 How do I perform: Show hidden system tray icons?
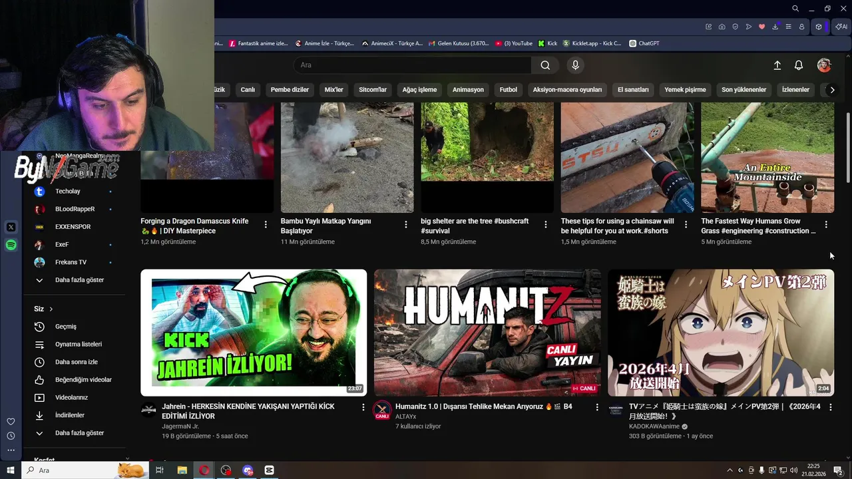730,470
